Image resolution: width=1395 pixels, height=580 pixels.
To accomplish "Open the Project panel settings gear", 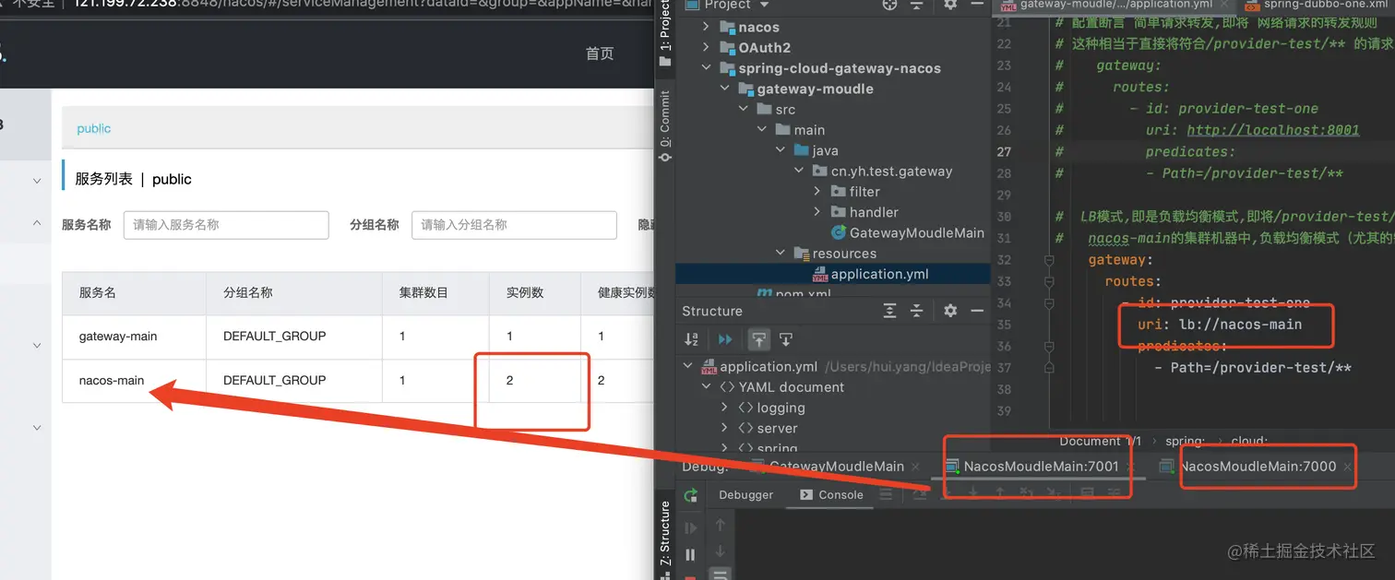I will tap(950, 6).
